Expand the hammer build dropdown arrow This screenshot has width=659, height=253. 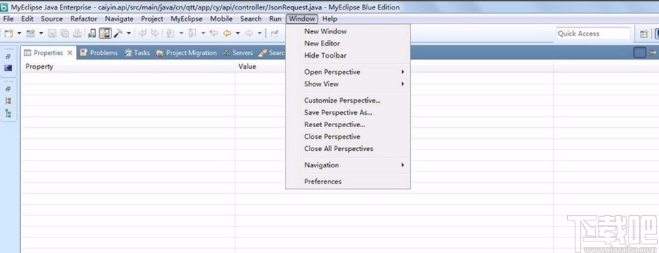tap(129, 33)
